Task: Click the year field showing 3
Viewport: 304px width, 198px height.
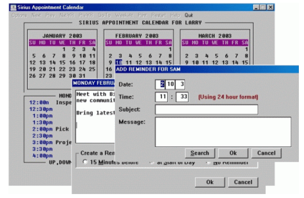Action: [180, 84]
